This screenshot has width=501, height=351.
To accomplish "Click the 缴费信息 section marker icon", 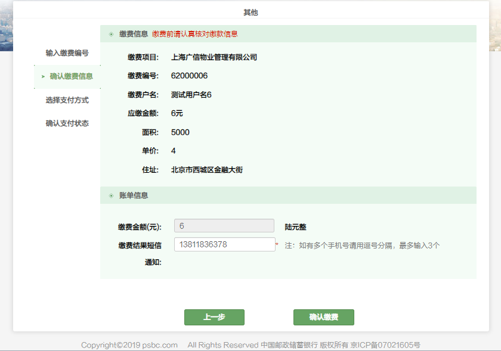I will click(111, 34).
